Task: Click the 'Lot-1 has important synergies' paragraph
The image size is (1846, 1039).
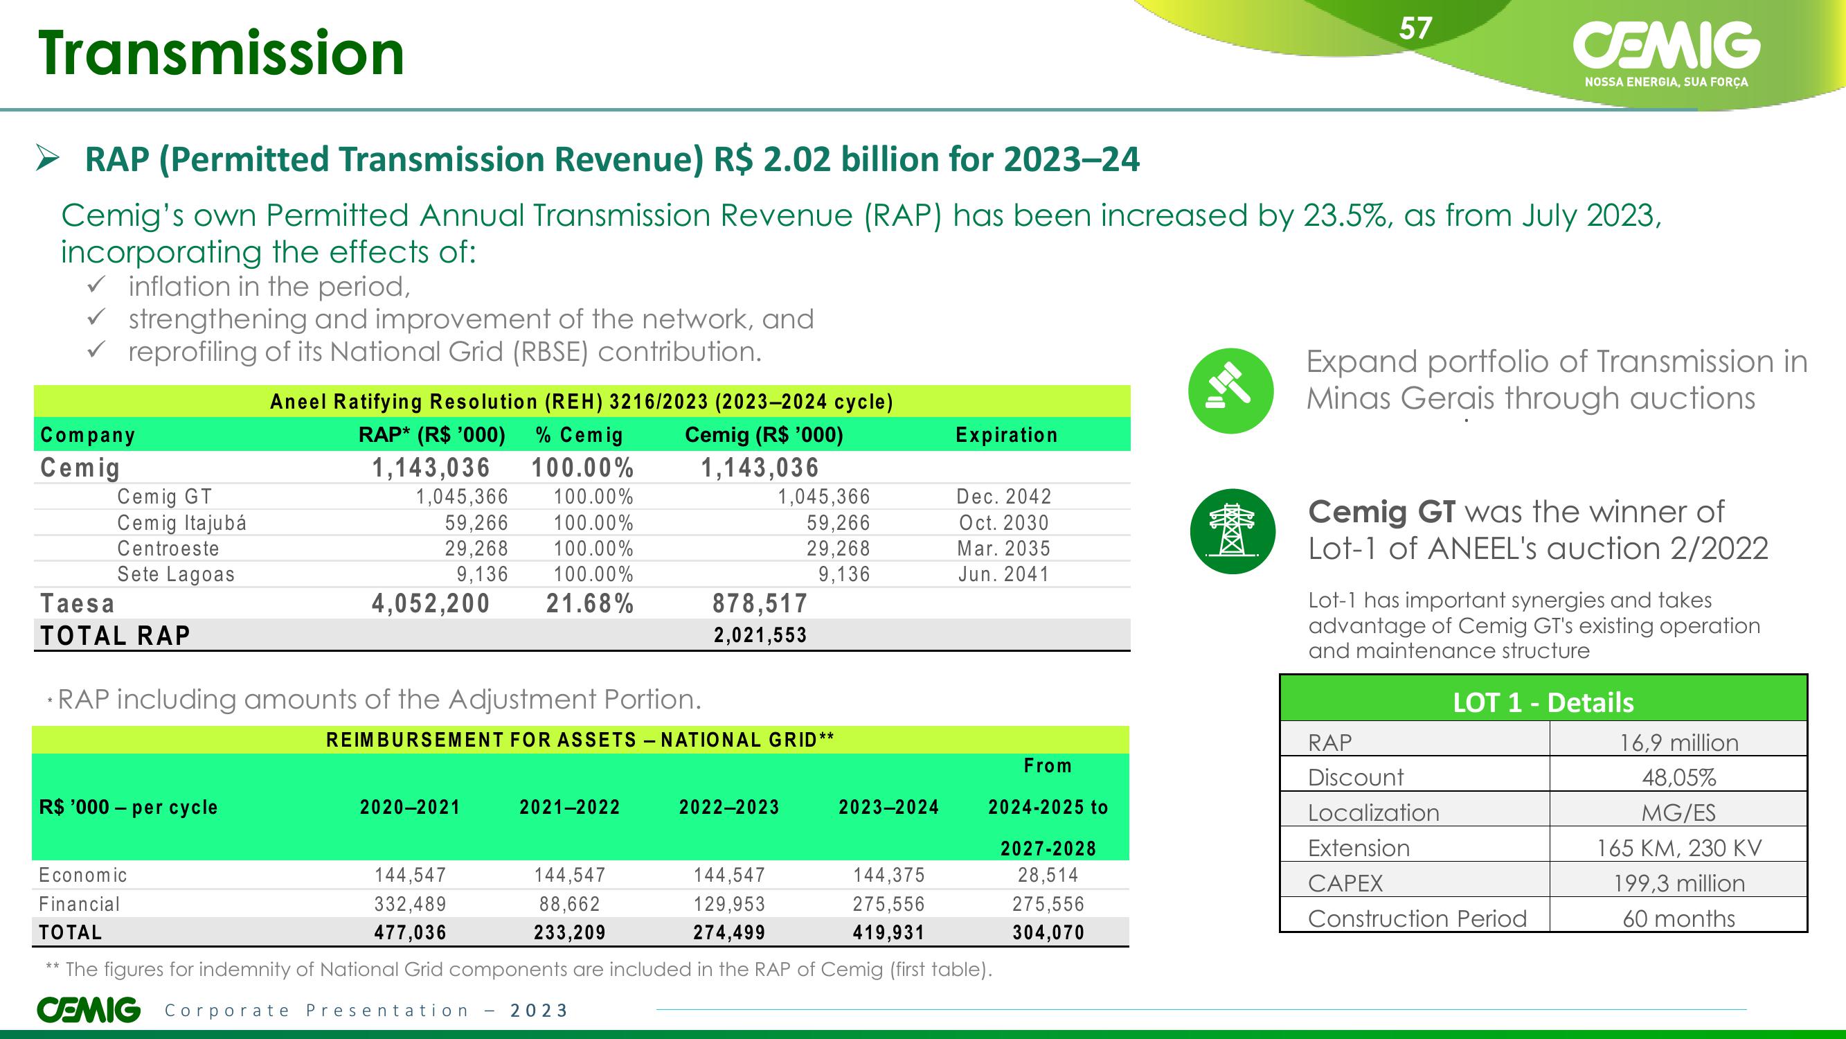Action: [1534, 625]
